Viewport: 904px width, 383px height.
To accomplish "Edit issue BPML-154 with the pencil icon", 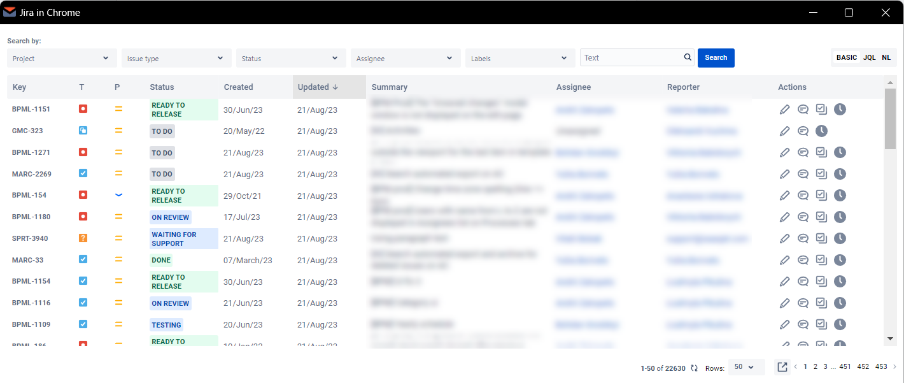I will coord(785,195).
